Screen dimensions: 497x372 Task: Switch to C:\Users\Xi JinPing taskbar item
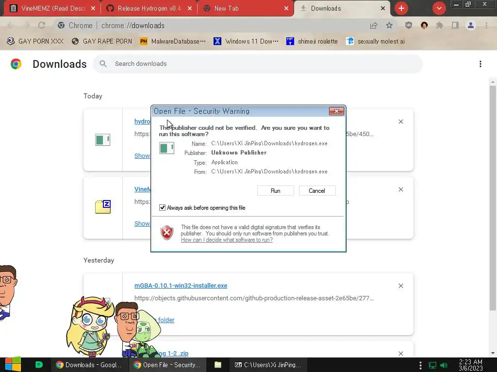tap(268, 365)
